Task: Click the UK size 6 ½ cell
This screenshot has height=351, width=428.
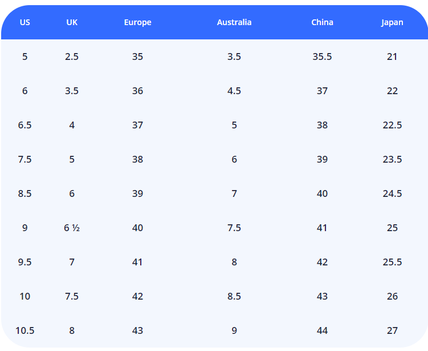Action: [72, 228]
